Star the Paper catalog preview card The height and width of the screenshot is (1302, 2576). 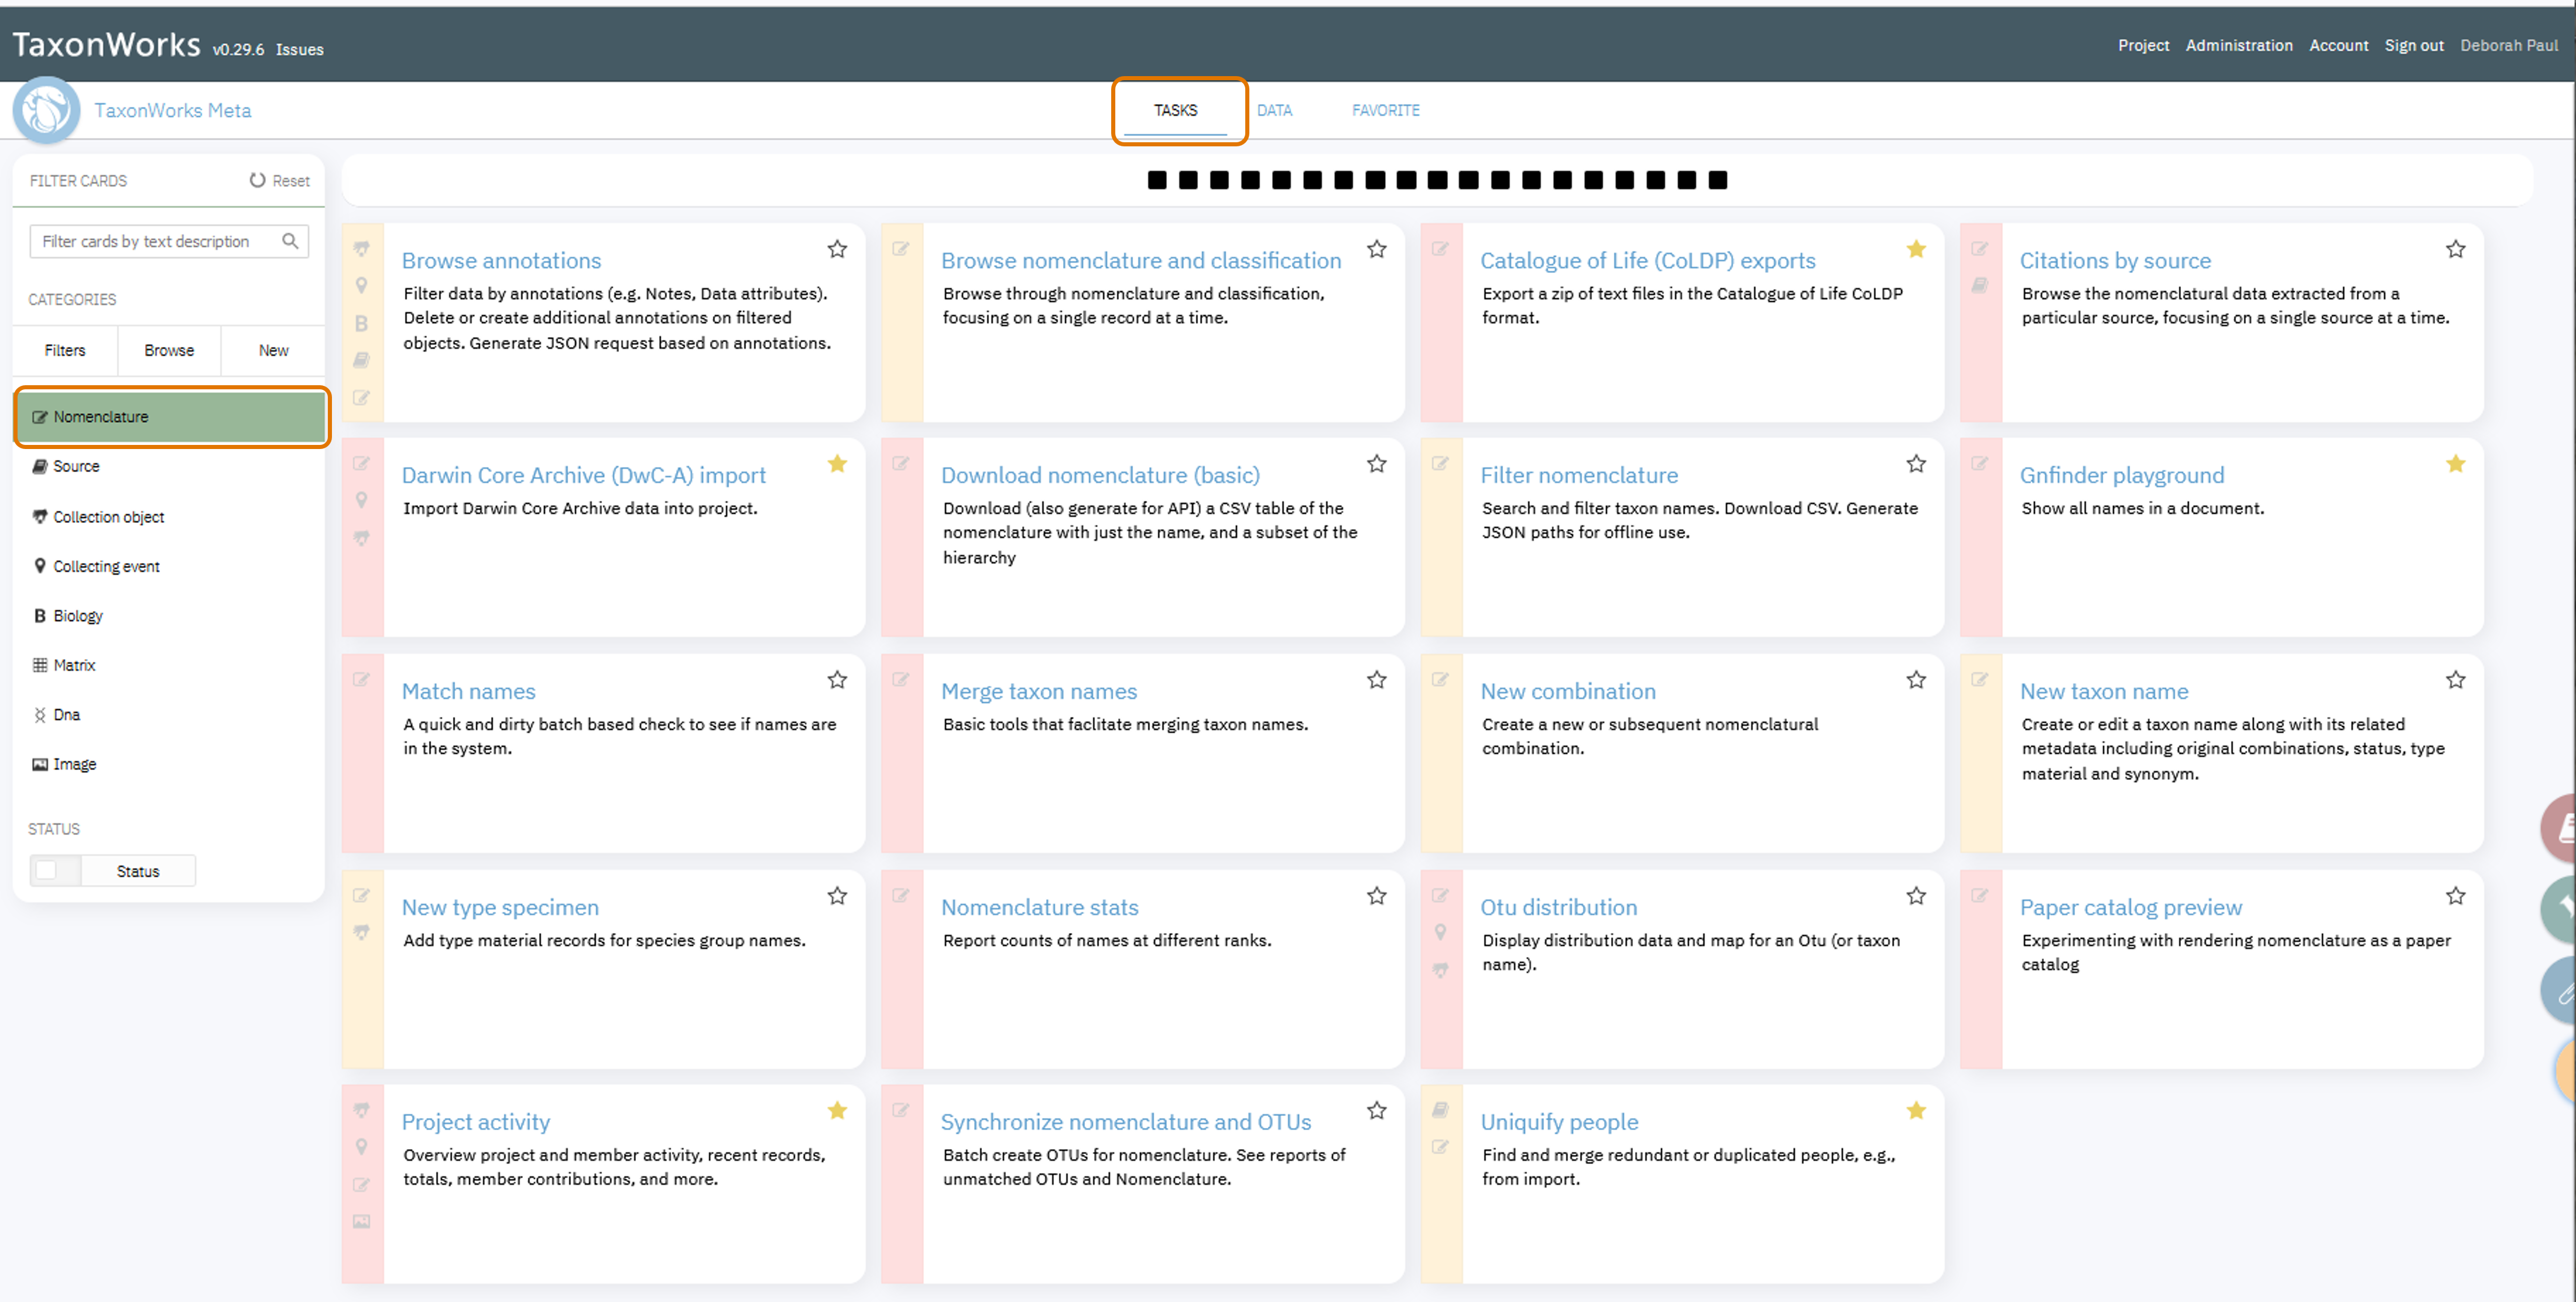(2455, 895)
